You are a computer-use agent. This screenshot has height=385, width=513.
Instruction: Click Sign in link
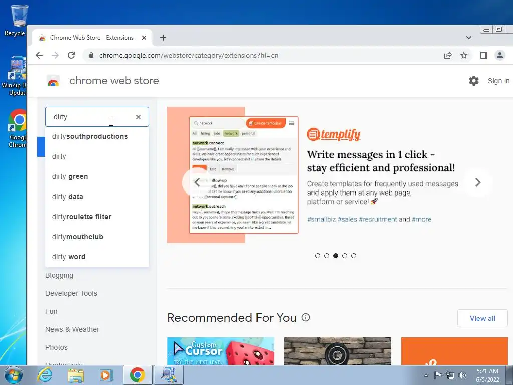(x=498, y=81)
